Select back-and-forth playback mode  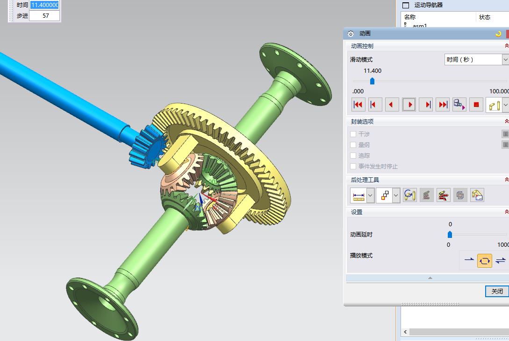click(501, 260)
